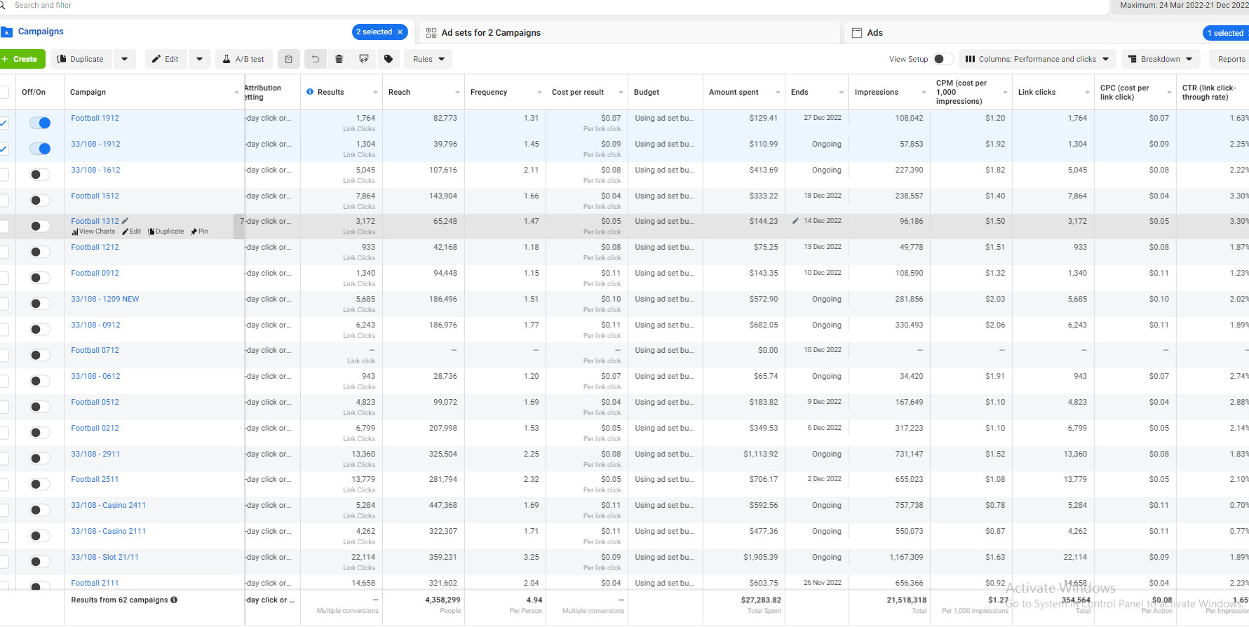Click the inline Duplicate action under Football 1312

pyautogui.click(x=166, y=231)
